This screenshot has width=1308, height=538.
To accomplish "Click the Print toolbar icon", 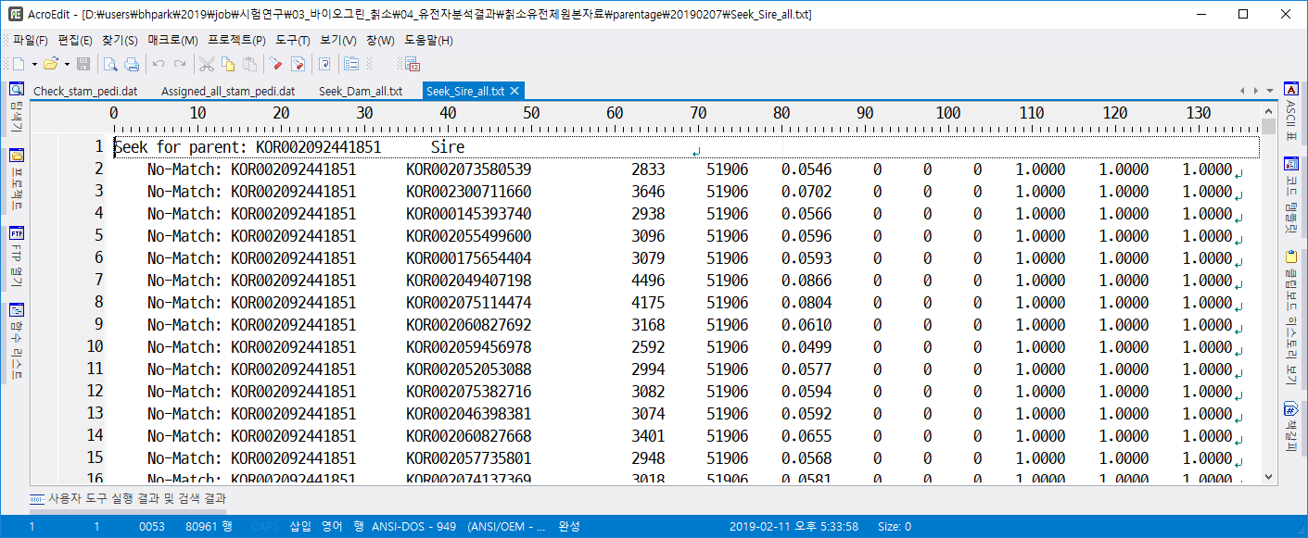I will click(132, 64).
